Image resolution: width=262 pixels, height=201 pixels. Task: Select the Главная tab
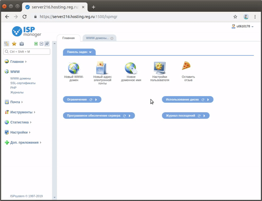(x=68, y=38)
